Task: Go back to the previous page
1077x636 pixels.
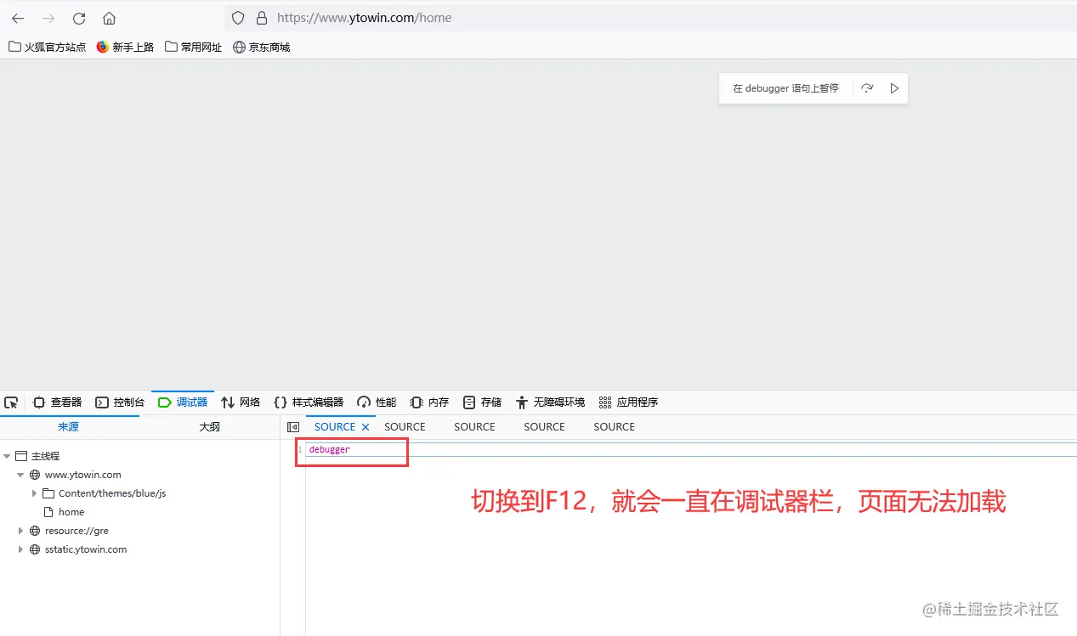Action: tap(18, 18)
